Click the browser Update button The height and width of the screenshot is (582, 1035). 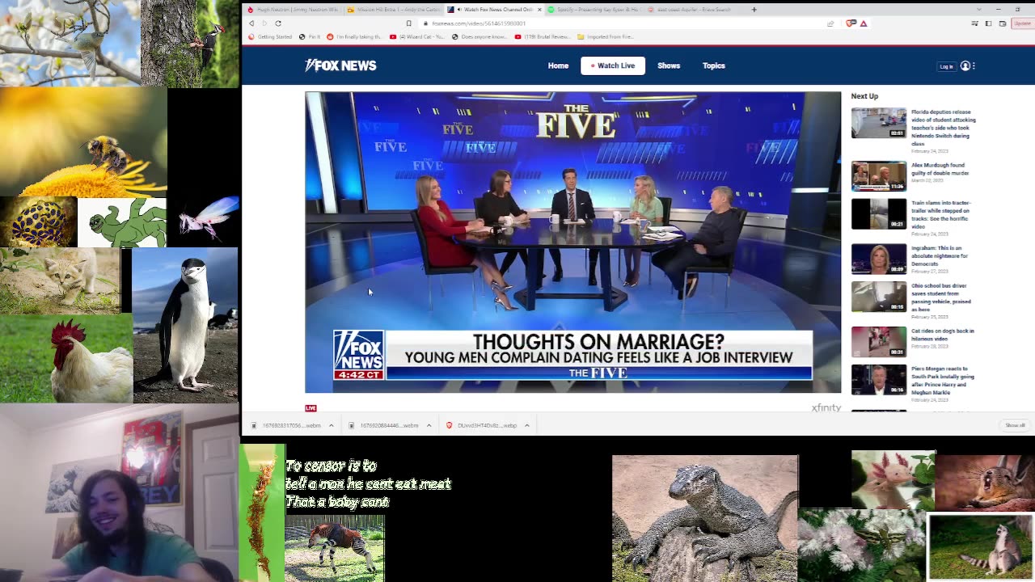1023,23
